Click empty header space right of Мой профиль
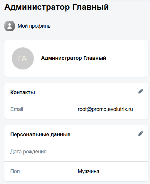This screenshot has width=150, height=184. pyautogui.click(x=100, y=26)
